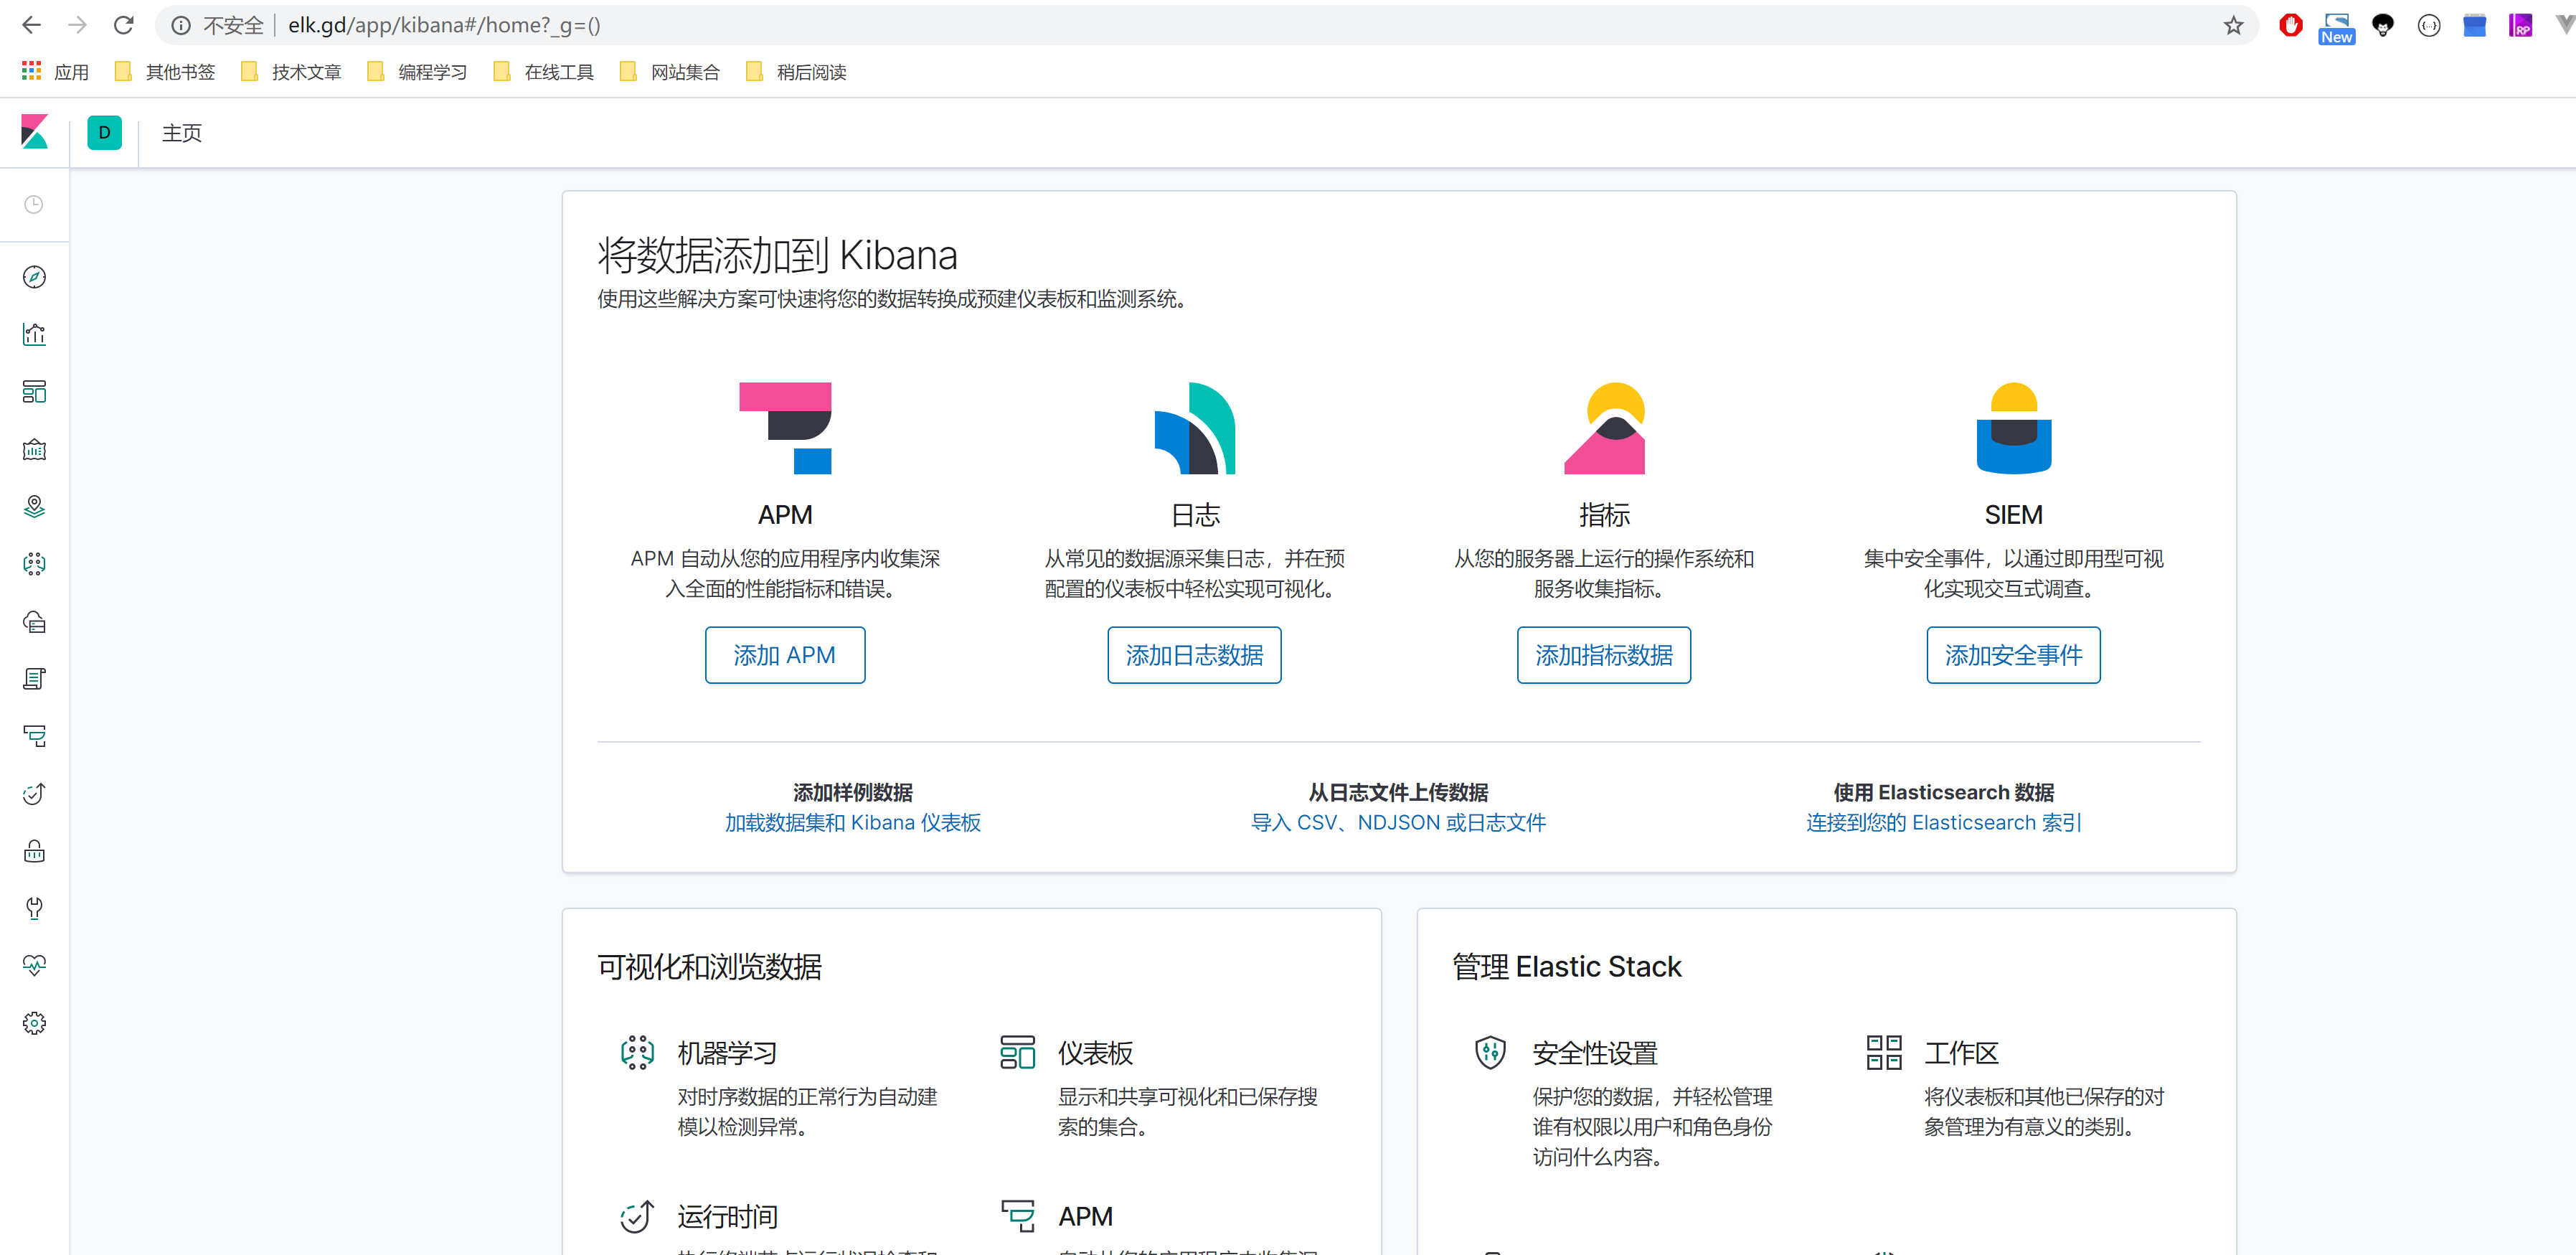This screenshot has width=2576, height=1255.
Task: Open 加载数据集和 Kibana 仪表板 link
Action: coord(853,823)
